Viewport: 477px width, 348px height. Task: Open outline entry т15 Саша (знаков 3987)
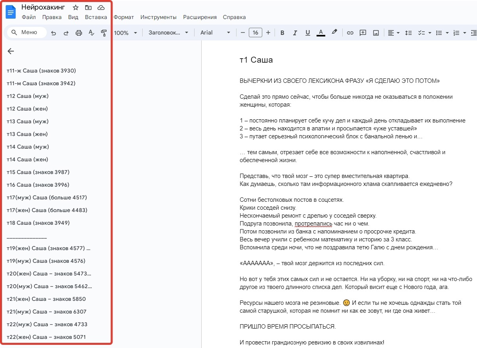38,172
